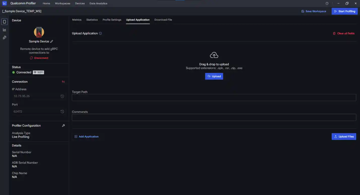Image resolution: width=360 pixels, height=195 pixels.
Task: Click the pencil icon to rename Sample Device
Action: pyautogui.click(x=51, y=41)
